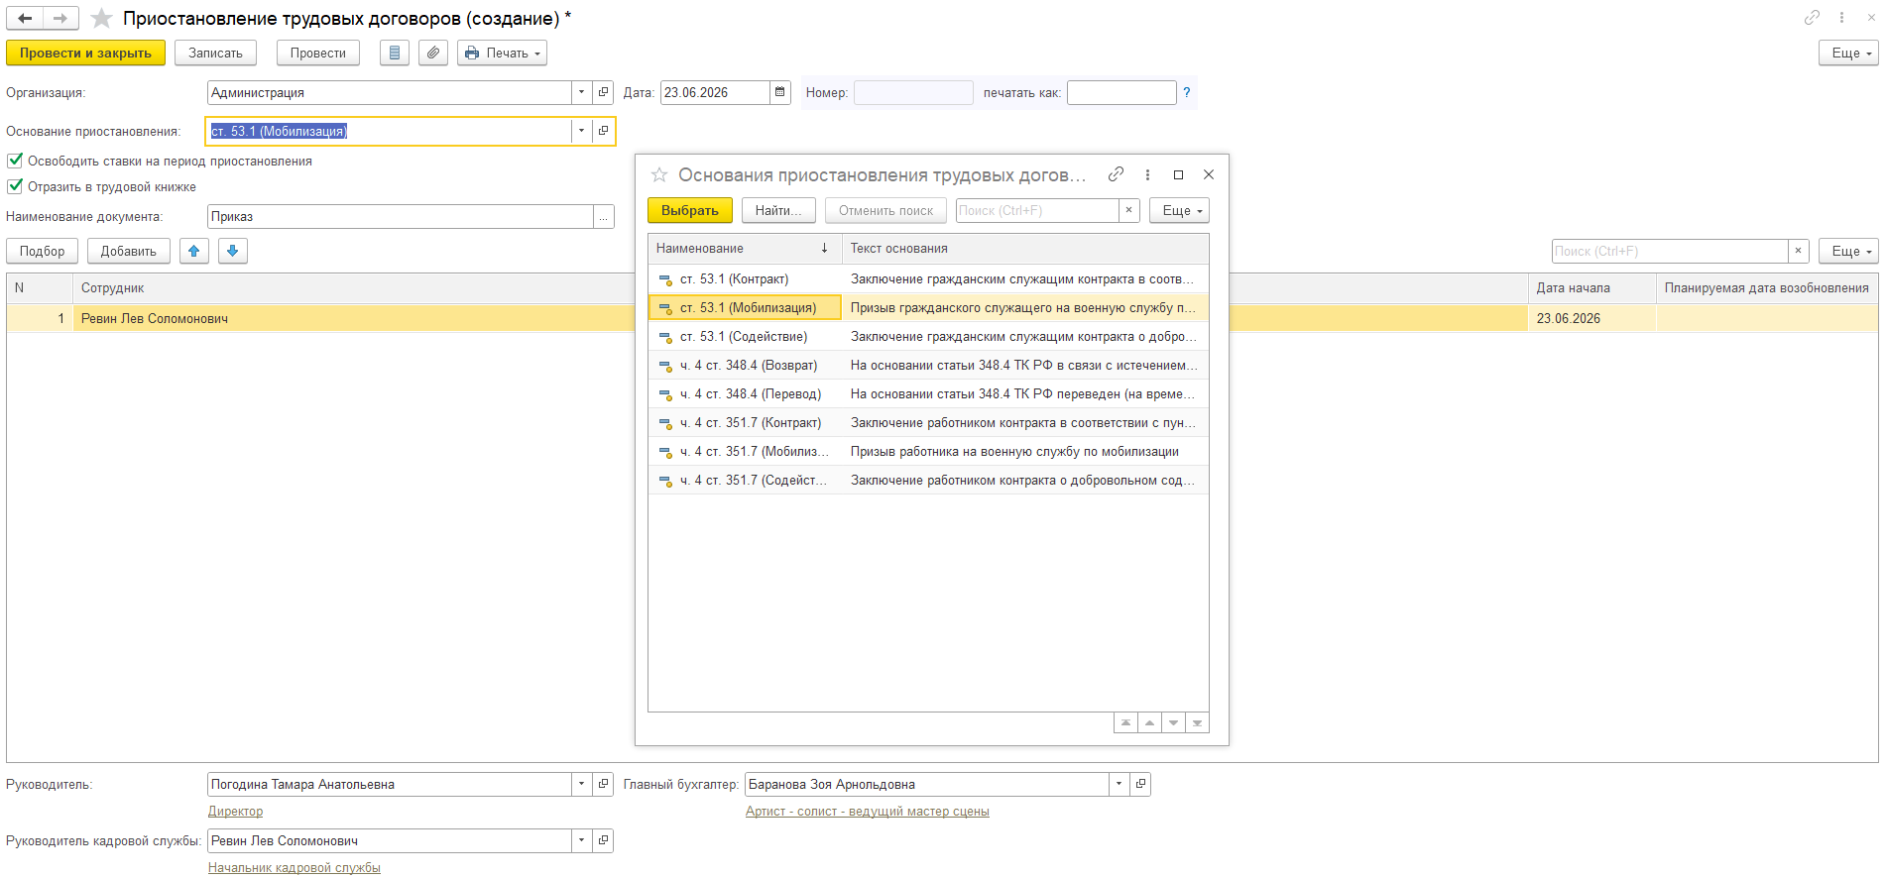Viewport: 1886px width, 878px height.
Task: Open the Печать dropdown menu
Action: (x=503, y=53)
